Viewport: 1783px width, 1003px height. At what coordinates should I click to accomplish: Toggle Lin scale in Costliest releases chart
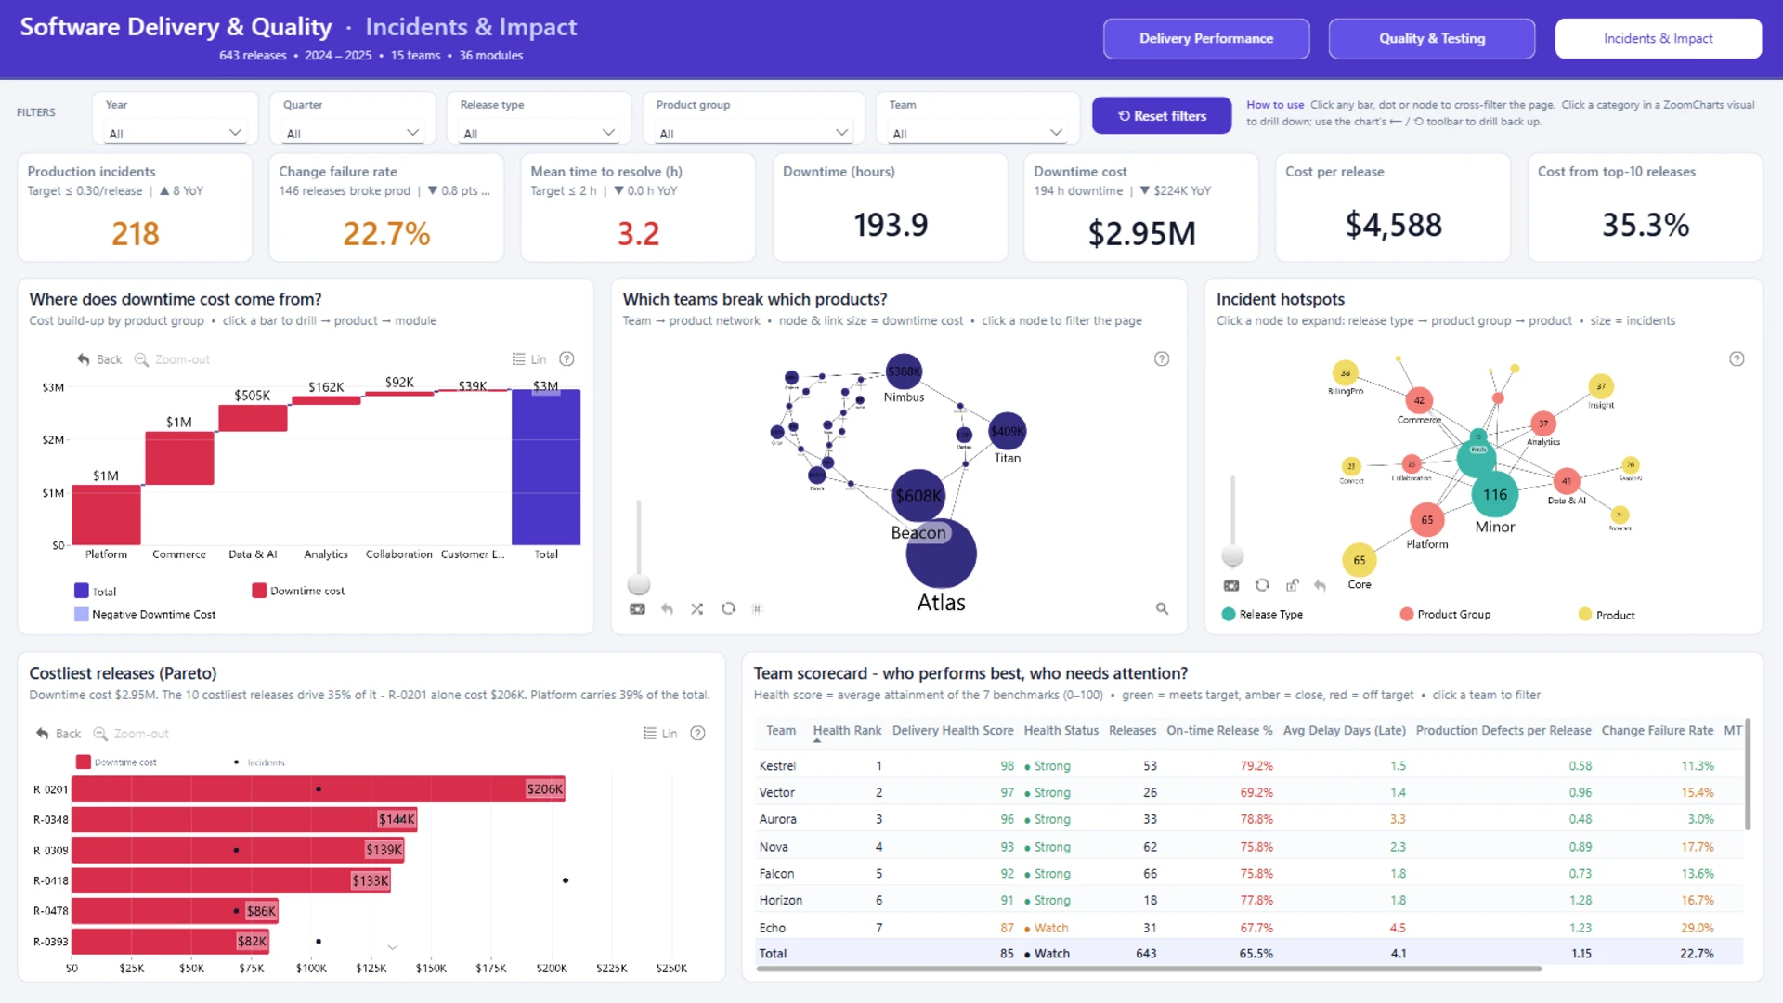pyautogui.click(x=660, y=734)
